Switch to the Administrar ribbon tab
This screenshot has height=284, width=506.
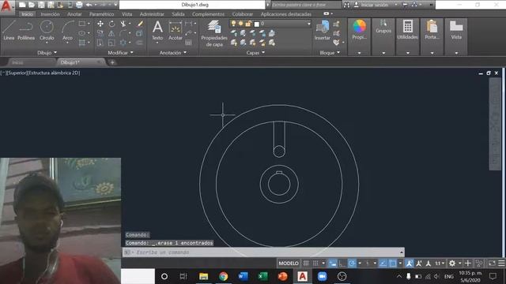click(x=152, y=14)
